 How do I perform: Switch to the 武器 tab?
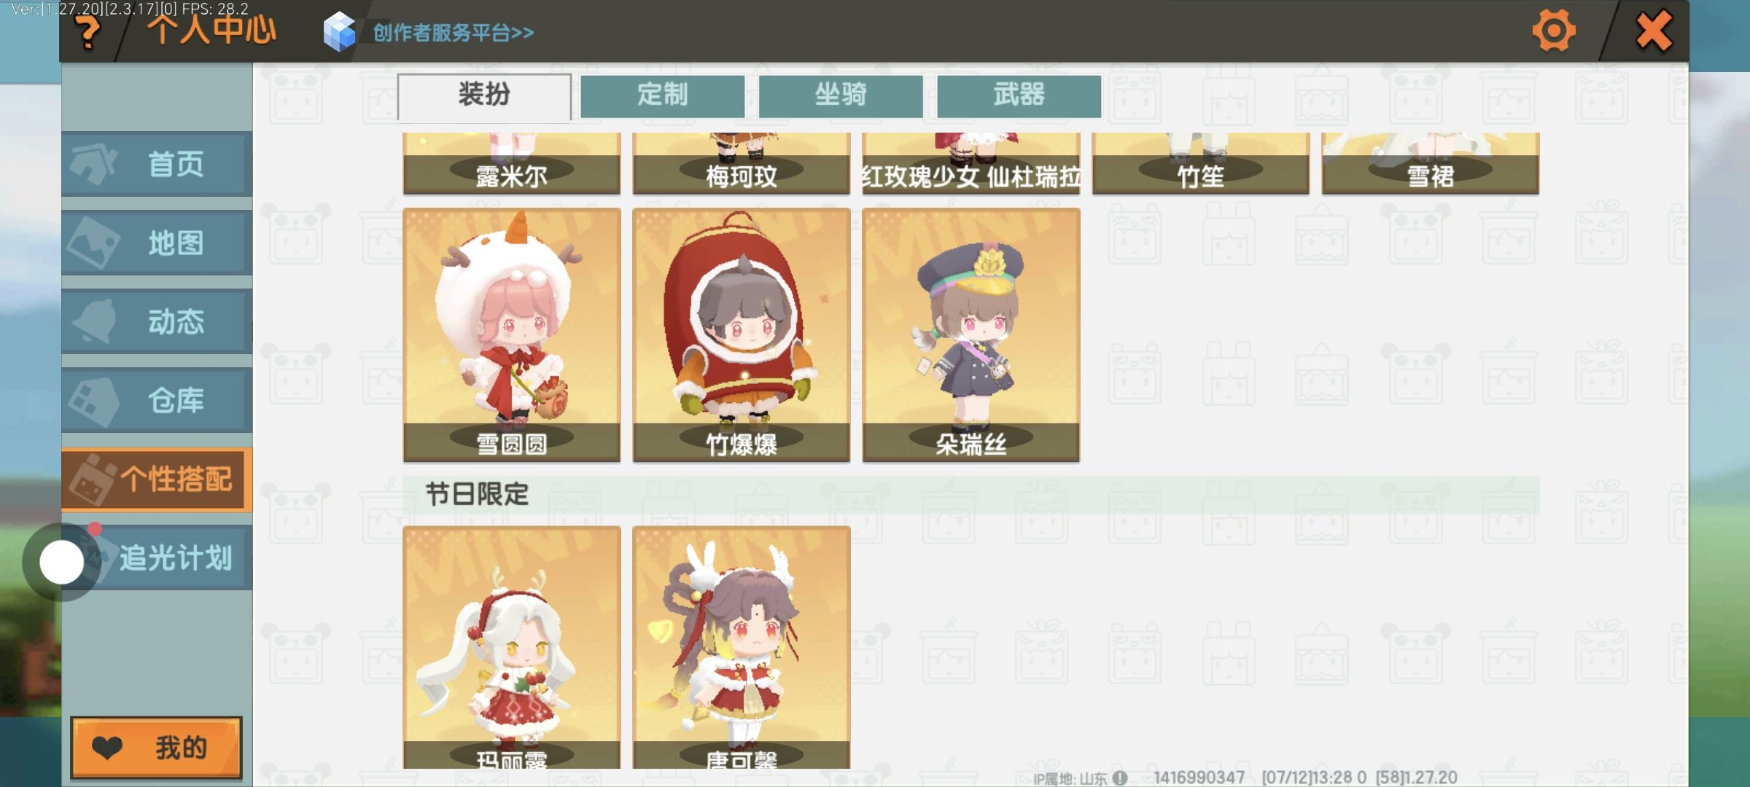[1019, 95]
